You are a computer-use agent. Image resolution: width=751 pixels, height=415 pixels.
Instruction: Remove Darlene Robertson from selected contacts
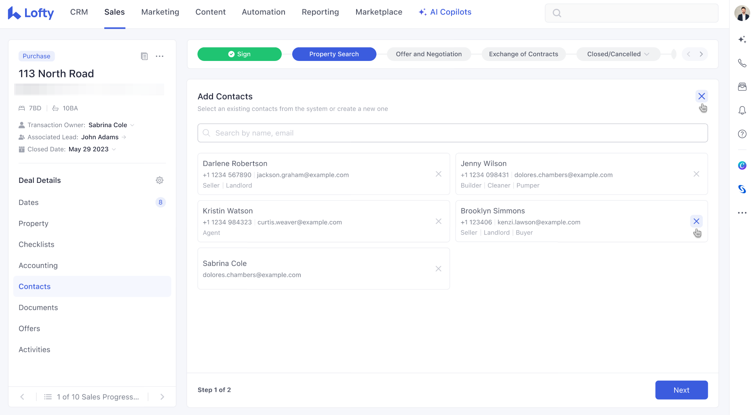439,174
